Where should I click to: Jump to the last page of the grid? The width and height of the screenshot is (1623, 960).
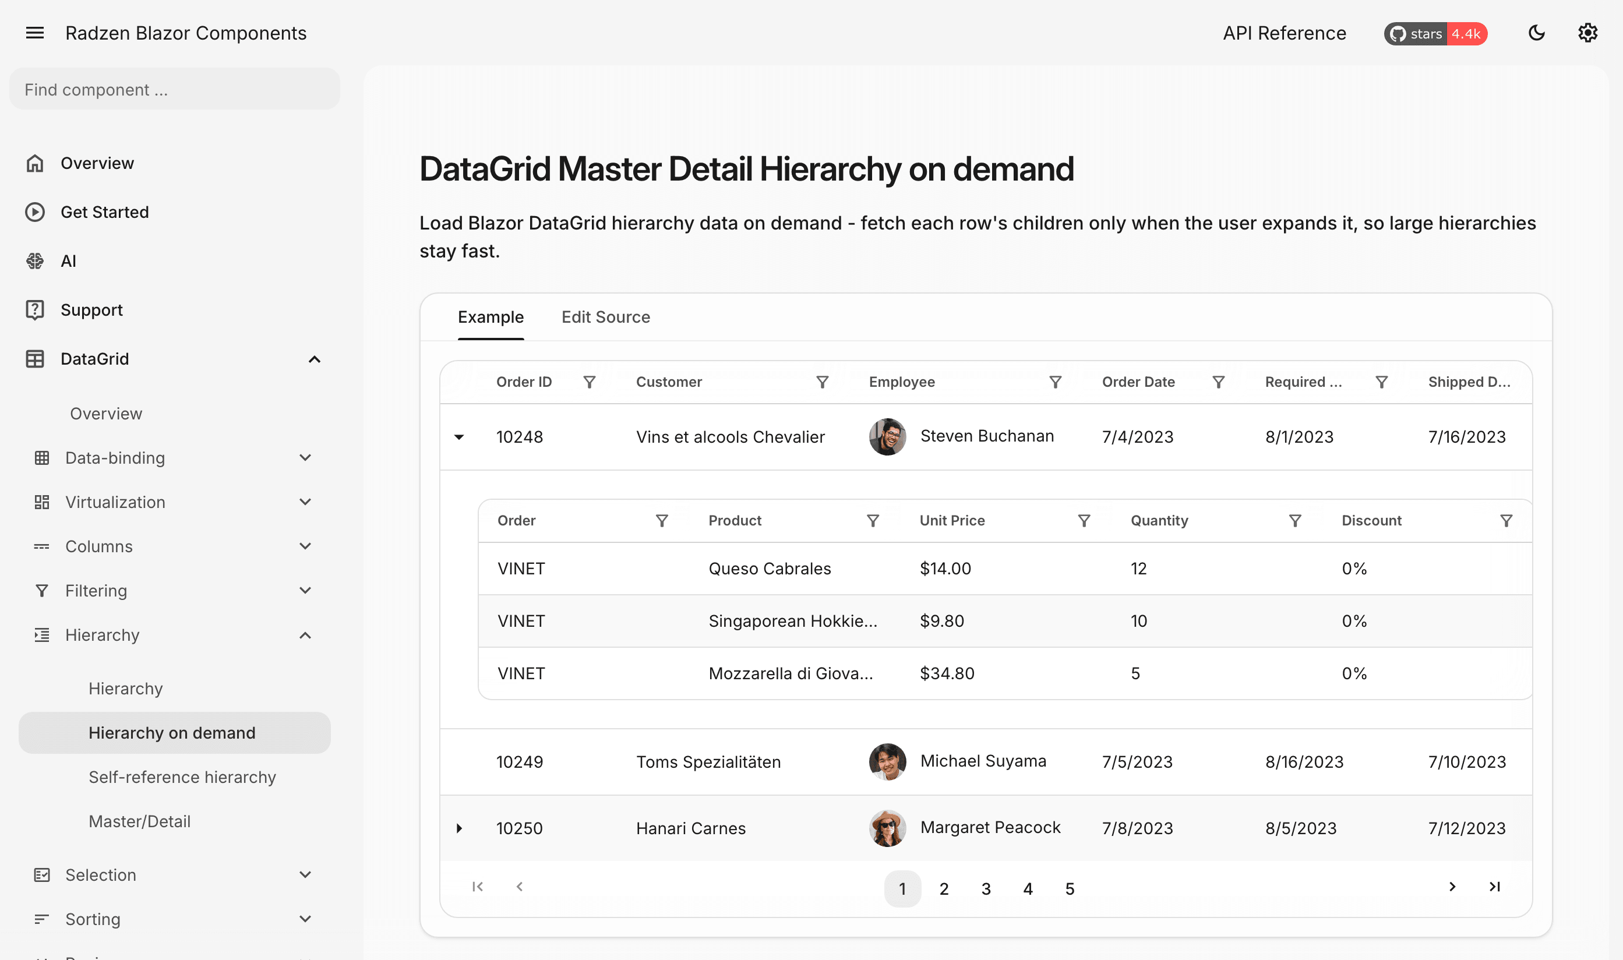1494,887
